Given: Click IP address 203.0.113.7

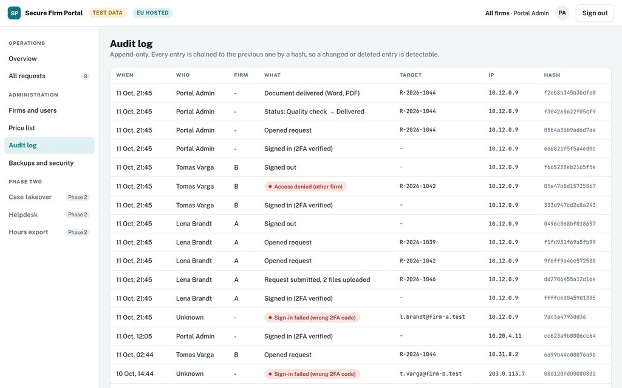Looking at the screenshot, I should (507, 373).
